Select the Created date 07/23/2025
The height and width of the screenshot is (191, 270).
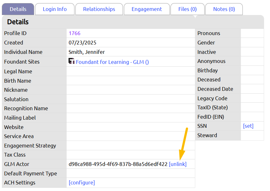(82, 43)
